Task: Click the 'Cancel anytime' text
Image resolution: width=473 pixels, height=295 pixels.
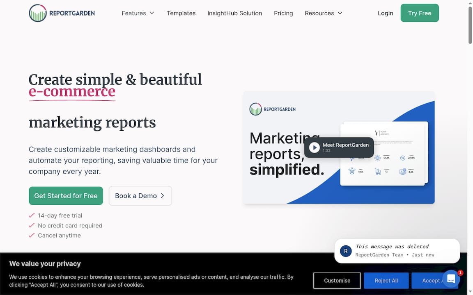Action: click(x=59, y=236)
